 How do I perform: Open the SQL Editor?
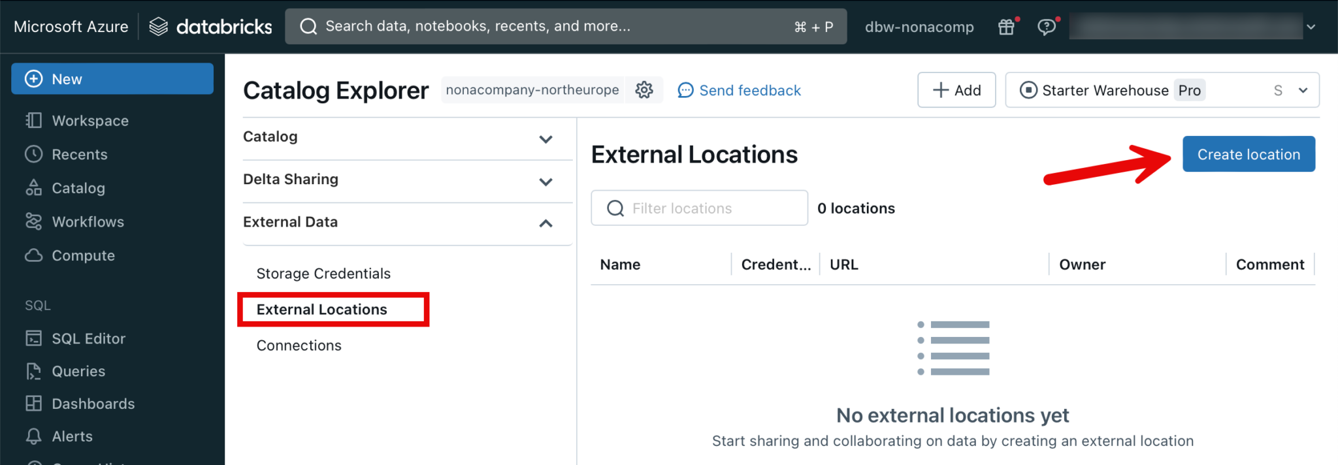[x=88, y=338]
